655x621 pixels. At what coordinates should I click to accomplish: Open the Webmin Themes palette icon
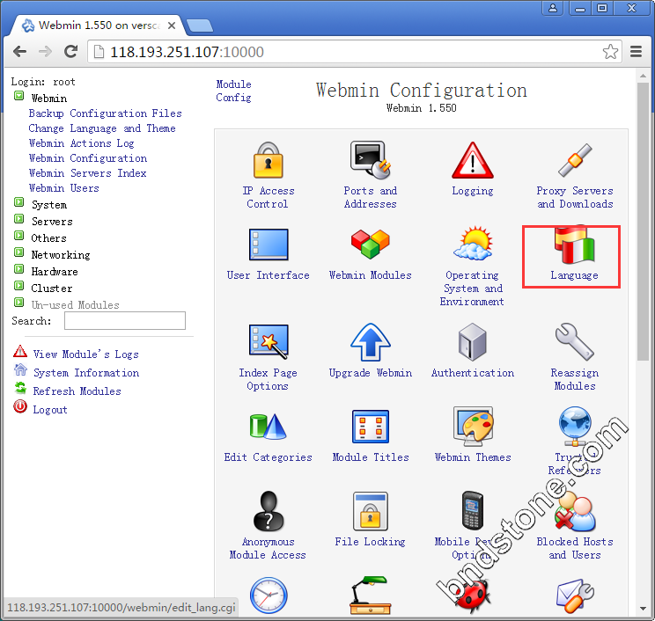pos(473,426)
